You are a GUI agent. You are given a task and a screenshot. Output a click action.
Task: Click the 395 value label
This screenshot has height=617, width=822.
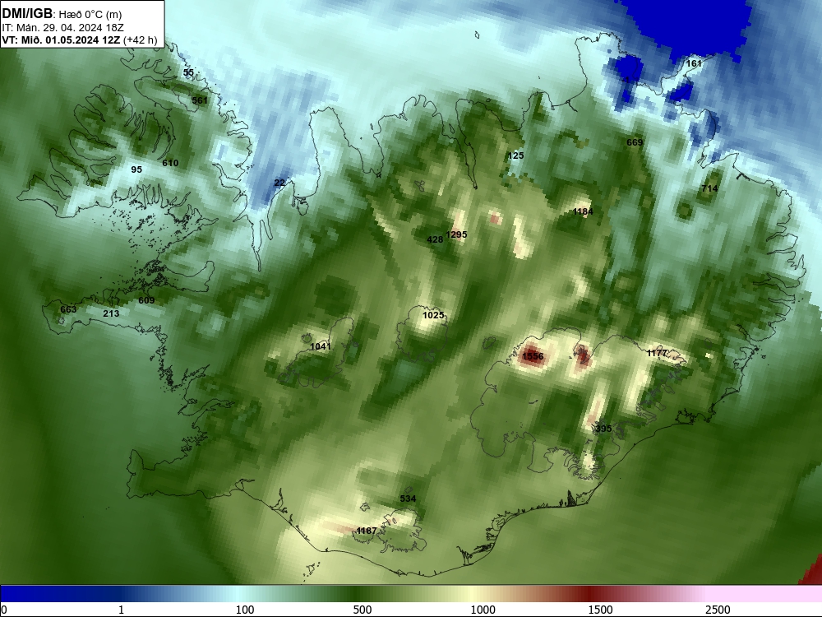pyautogui.click(x=604, y=429)
